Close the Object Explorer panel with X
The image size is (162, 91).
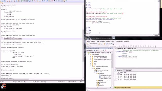[112, 48]
